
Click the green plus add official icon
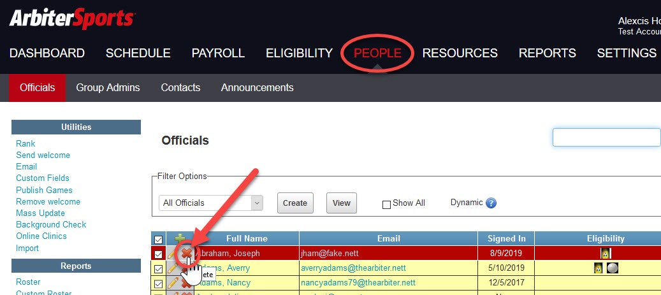pyautogui.click(x=181, y=238)
